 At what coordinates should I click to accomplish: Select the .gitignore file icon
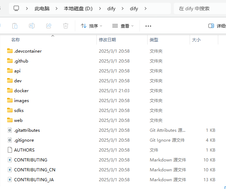pyautogui.click(x=10, y=140)
